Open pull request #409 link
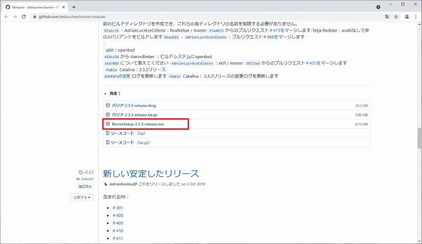Image resolution: width=422 pixels, height=244 pixels. tap(118, 223)
